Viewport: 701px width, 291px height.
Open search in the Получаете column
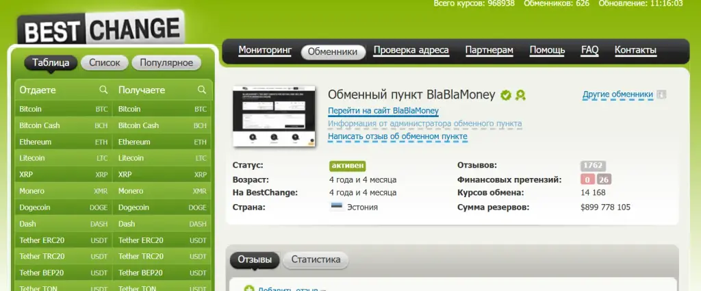click(202, 90)
